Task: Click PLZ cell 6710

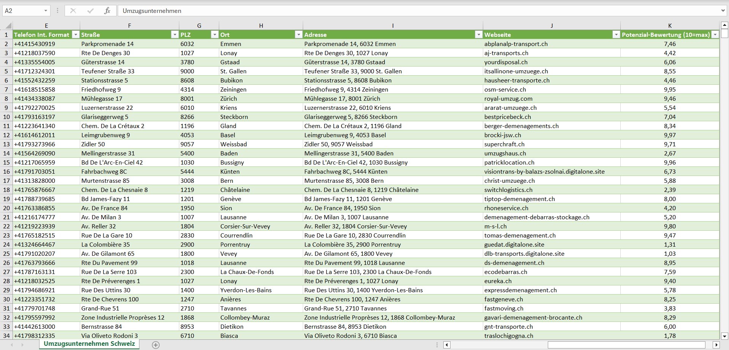Action: coord(199,336)
